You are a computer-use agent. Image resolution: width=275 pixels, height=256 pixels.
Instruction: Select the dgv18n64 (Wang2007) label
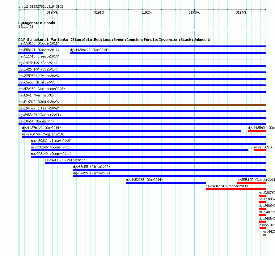(x=36, y=121)
